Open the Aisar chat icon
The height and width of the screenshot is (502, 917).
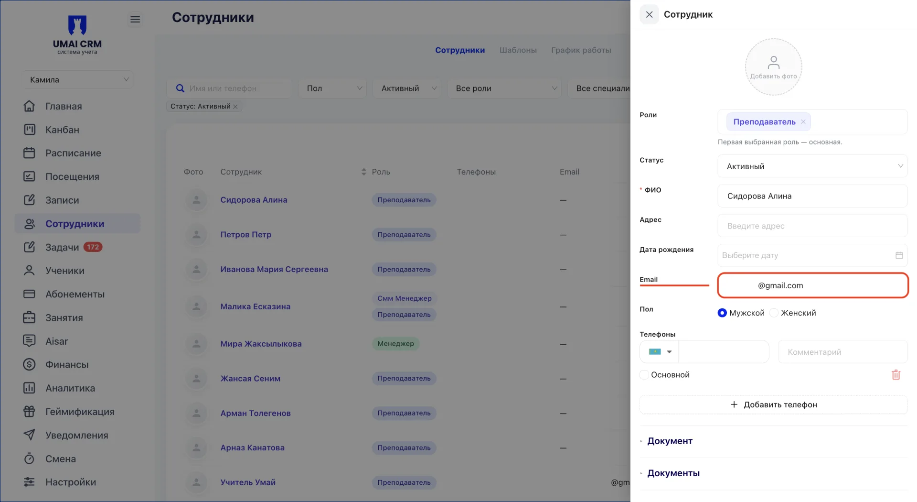pos(29,341)
